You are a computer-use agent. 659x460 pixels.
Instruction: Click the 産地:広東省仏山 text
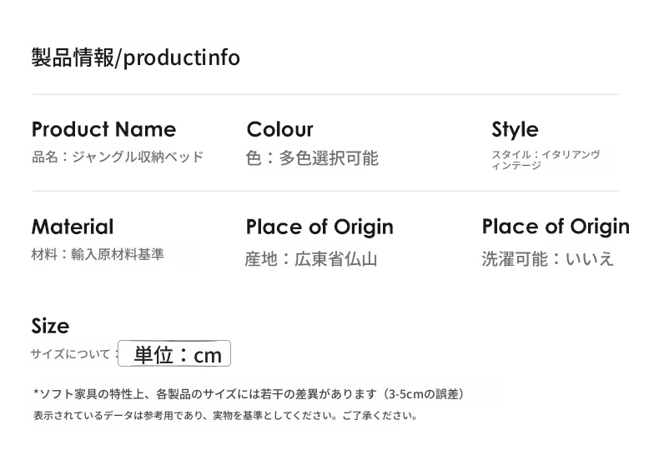tap(311, 259)
